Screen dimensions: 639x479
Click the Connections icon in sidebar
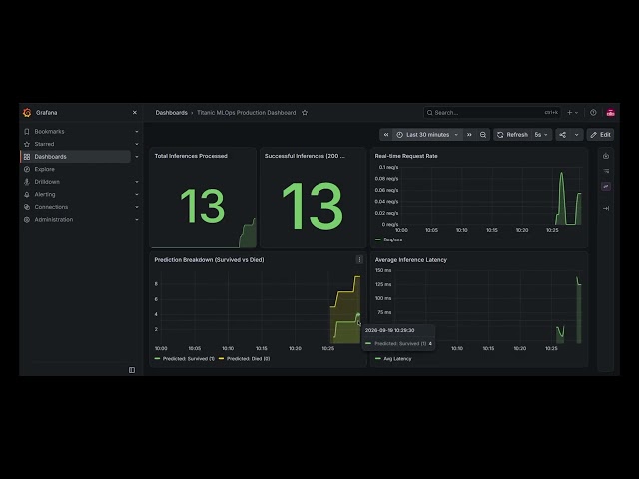27,207
